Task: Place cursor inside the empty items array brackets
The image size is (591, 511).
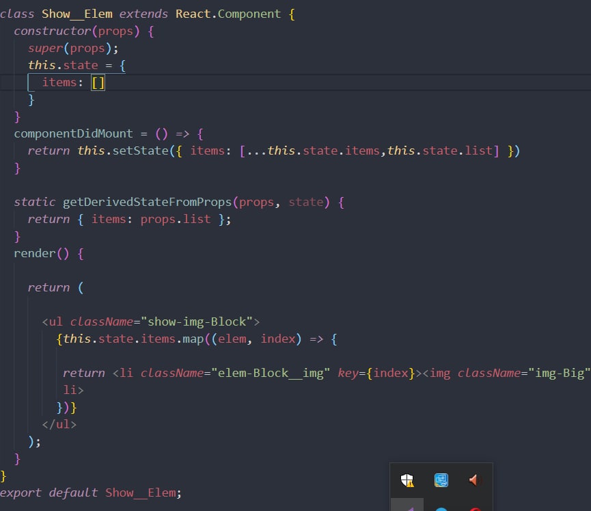Action: pyautogui.click(x=98, y=82)
